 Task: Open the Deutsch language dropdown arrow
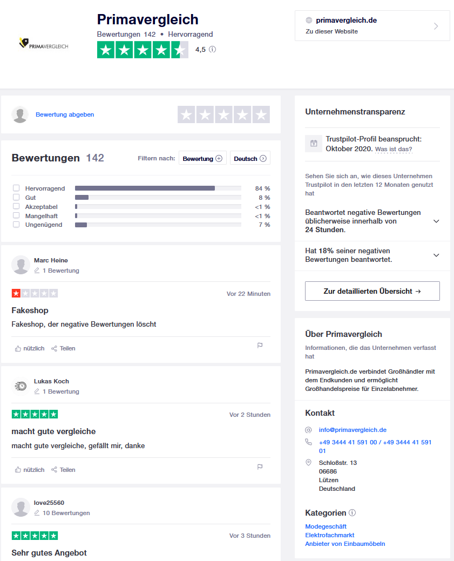pos(263,159)
